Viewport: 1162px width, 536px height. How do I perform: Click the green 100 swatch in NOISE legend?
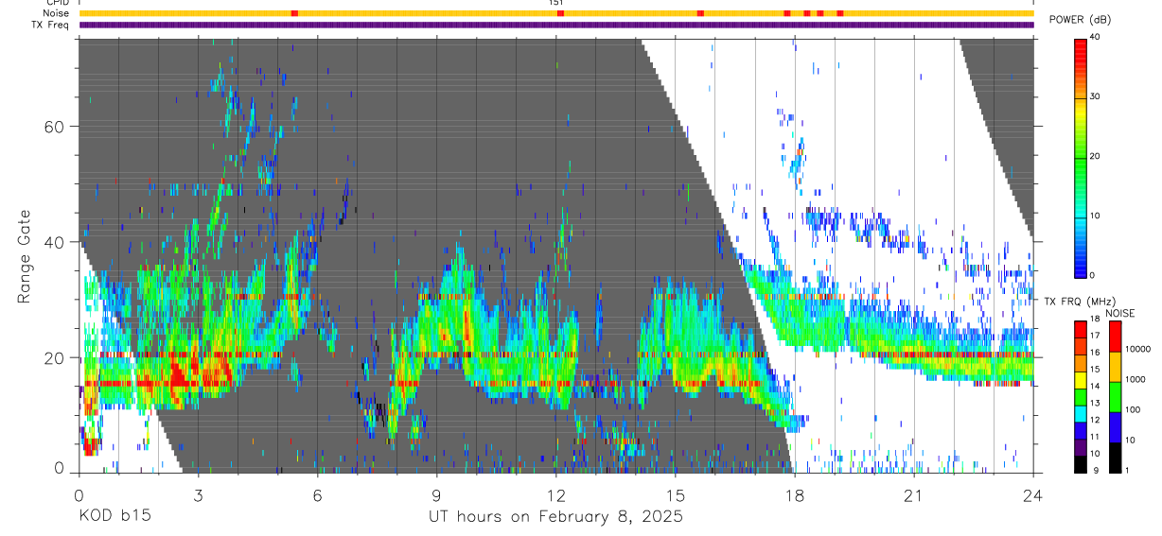click(1115, 396)
